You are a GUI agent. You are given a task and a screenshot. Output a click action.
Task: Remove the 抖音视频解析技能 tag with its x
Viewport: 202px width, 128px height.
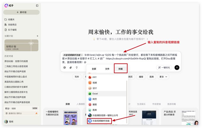click(x=82, y=55)
